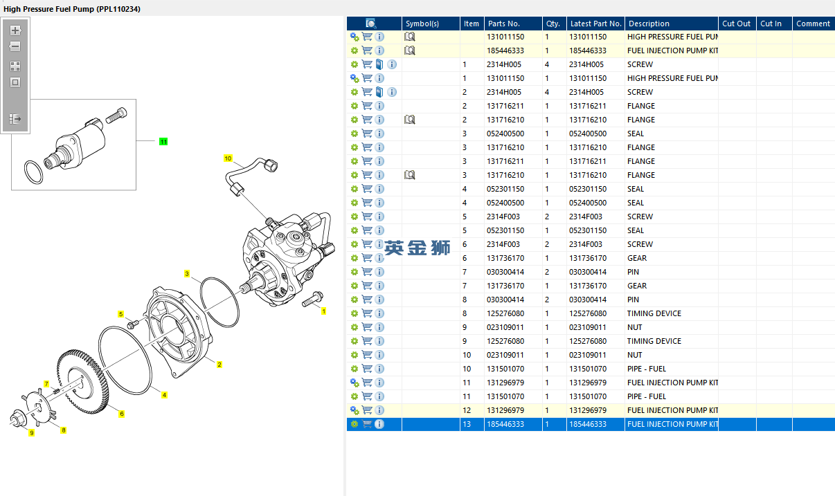Show info for item 12 FUEL INJECTION PUMP KIT
835x496 pixels.
(x=379, y=410)
